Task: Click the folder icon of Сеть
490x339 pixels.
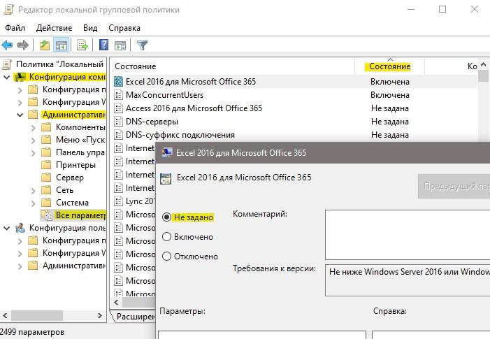Action: tap(46, 190)
